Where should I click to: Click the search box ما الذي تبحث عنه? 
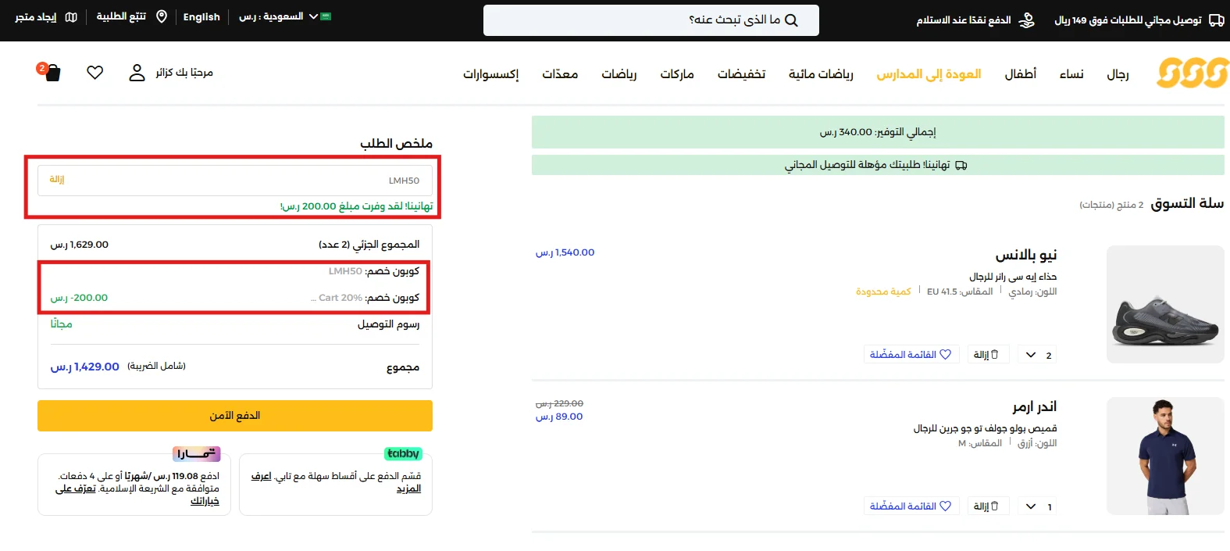[x=651, y=20]
